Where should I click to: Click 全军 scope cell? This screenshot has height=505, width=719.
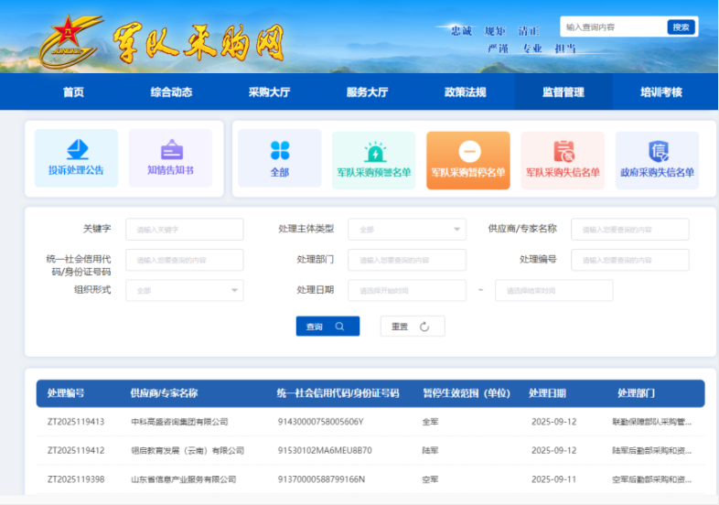(x=430, y=422)
